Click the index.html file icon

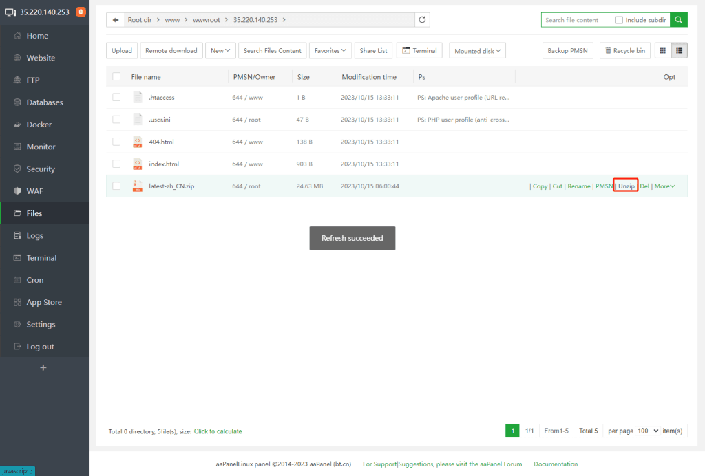pyautogui.click(x=138, y=164)
